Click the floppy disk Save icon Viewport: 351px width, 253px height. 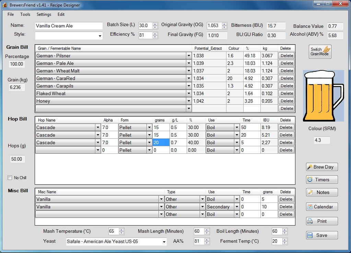coord(310,235)
